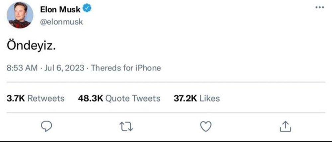Screen dimensions: 332x142
Task: Click the word Retweets in stats row
Action: pyautogui.click(x=46, y=99)
